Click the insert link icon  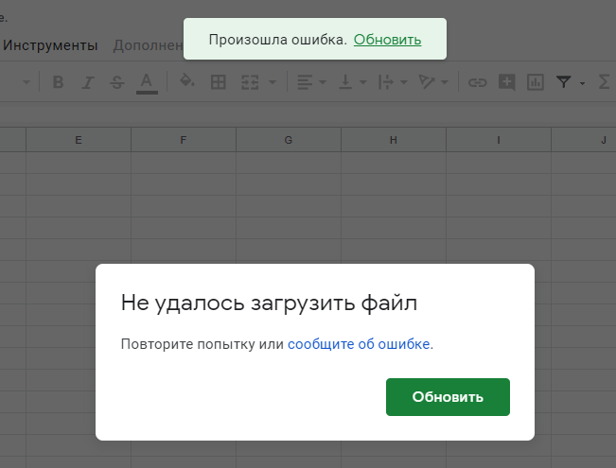point(477,82)
